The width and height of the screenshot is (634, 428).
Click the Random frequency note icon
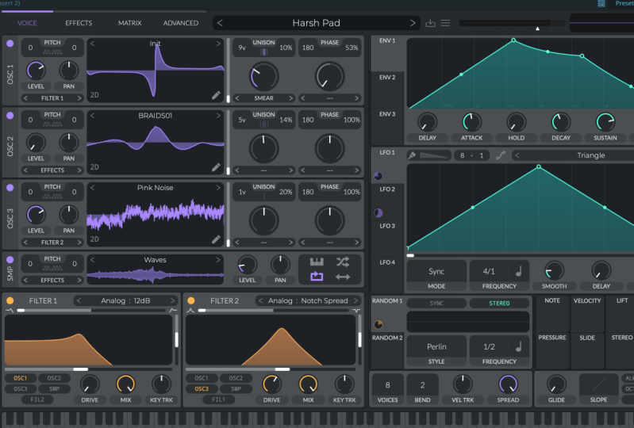point(519,346)
